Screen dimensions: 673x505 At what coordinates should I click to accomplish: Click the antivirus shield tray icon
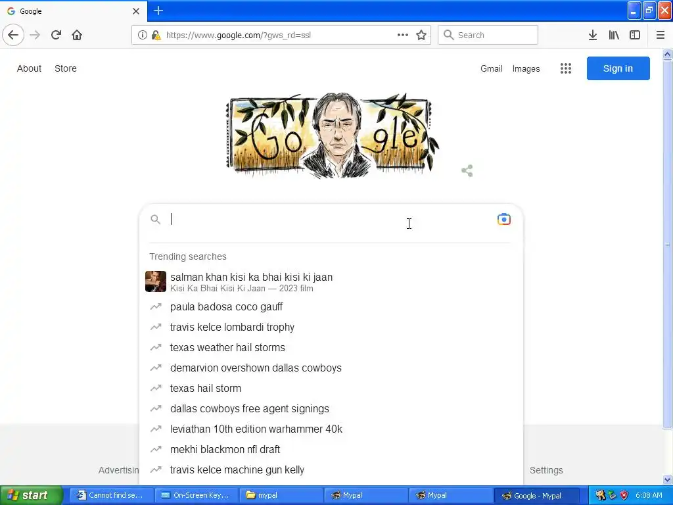(x=624, y=495)
